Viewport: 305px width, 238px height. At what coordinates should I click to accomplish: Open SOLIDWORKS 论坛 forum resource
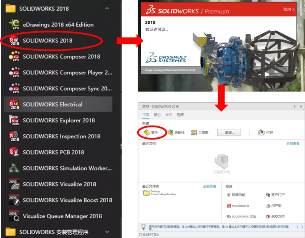[x=241, y=216]
